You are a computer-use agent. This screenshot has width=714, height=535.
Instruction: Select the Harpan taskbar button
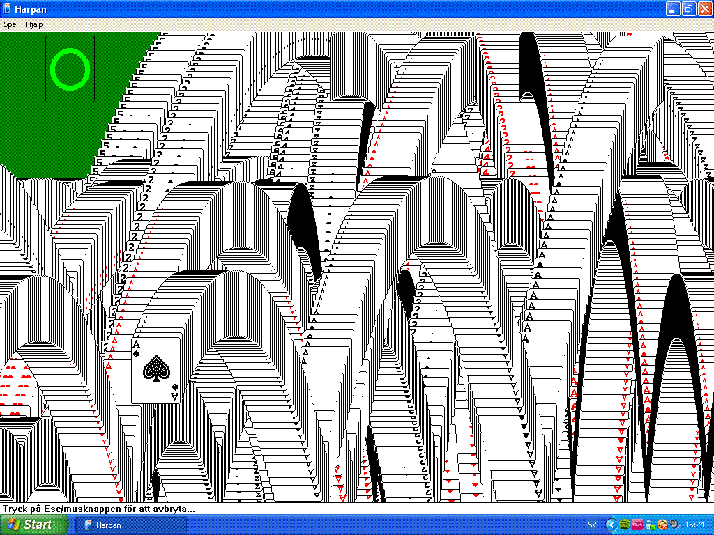coord(132,525)
